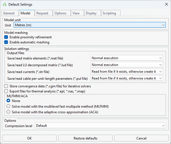The width and height of the screenshot is (171, 144).
Task: Open the Save/read currents (*.str) dropdown
Action: coord(127,72)
